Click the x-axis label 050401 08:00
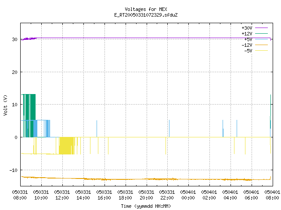The height and width of the screenshot is (210, 281). point(272,195)
